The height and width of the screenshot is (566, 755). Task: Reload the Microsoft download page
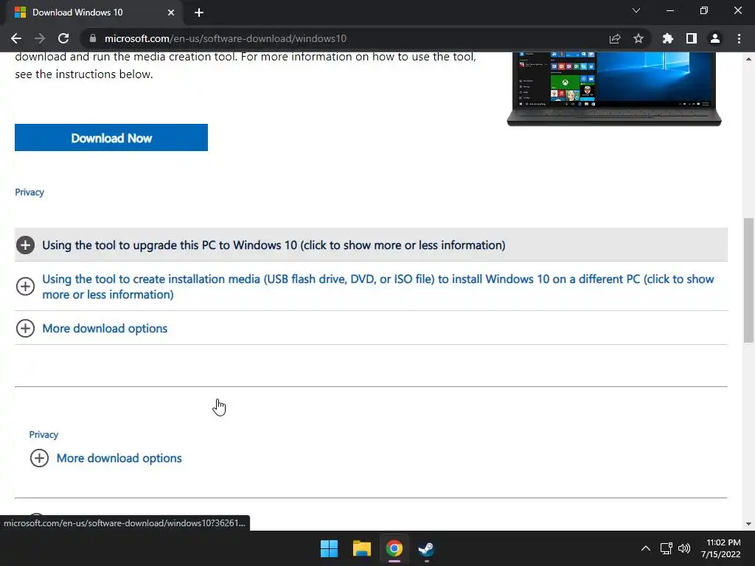coord(63,38)
